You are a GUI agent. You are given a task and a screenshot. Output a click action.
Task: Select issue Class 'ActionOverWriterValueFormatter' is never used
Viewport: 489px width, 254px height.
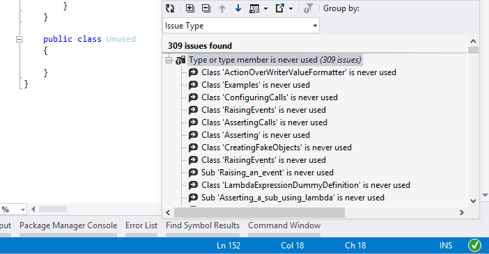pos(299,72)
